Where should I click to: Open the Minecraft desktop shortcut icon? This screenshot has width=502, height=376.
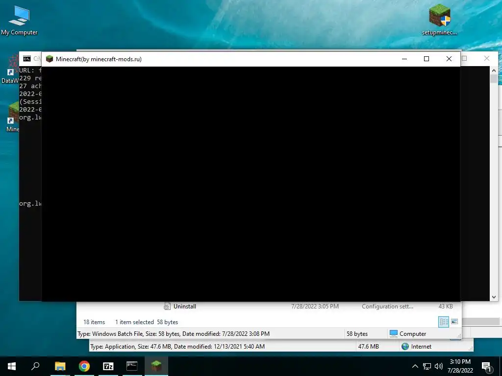(12, 116)
